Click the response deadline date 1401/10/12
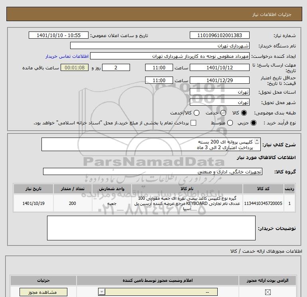The width and height of the screenshot is (307, 297). point(219,67)
